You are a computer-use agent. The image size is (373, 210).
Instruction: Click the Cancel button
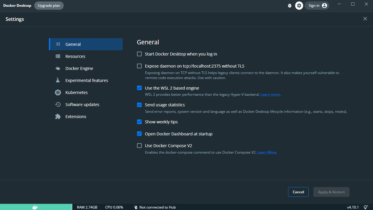pyautogui.click(x=298, y=192)
